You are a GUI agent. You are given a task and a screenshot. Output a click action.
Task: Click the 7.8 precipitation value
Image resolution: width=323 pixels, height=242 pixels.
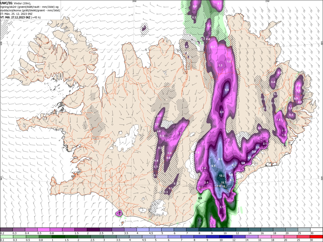click(219, 186)
